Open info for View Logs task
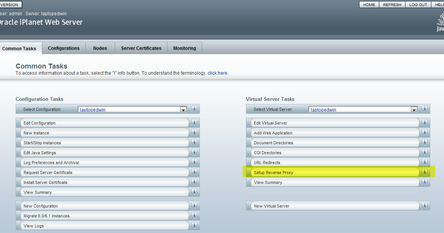 194,225
